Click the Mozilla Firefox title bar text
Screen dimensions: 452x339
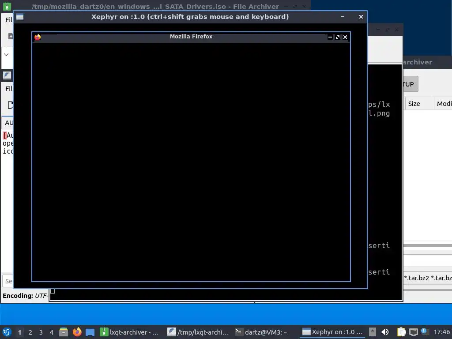point(191,37)
